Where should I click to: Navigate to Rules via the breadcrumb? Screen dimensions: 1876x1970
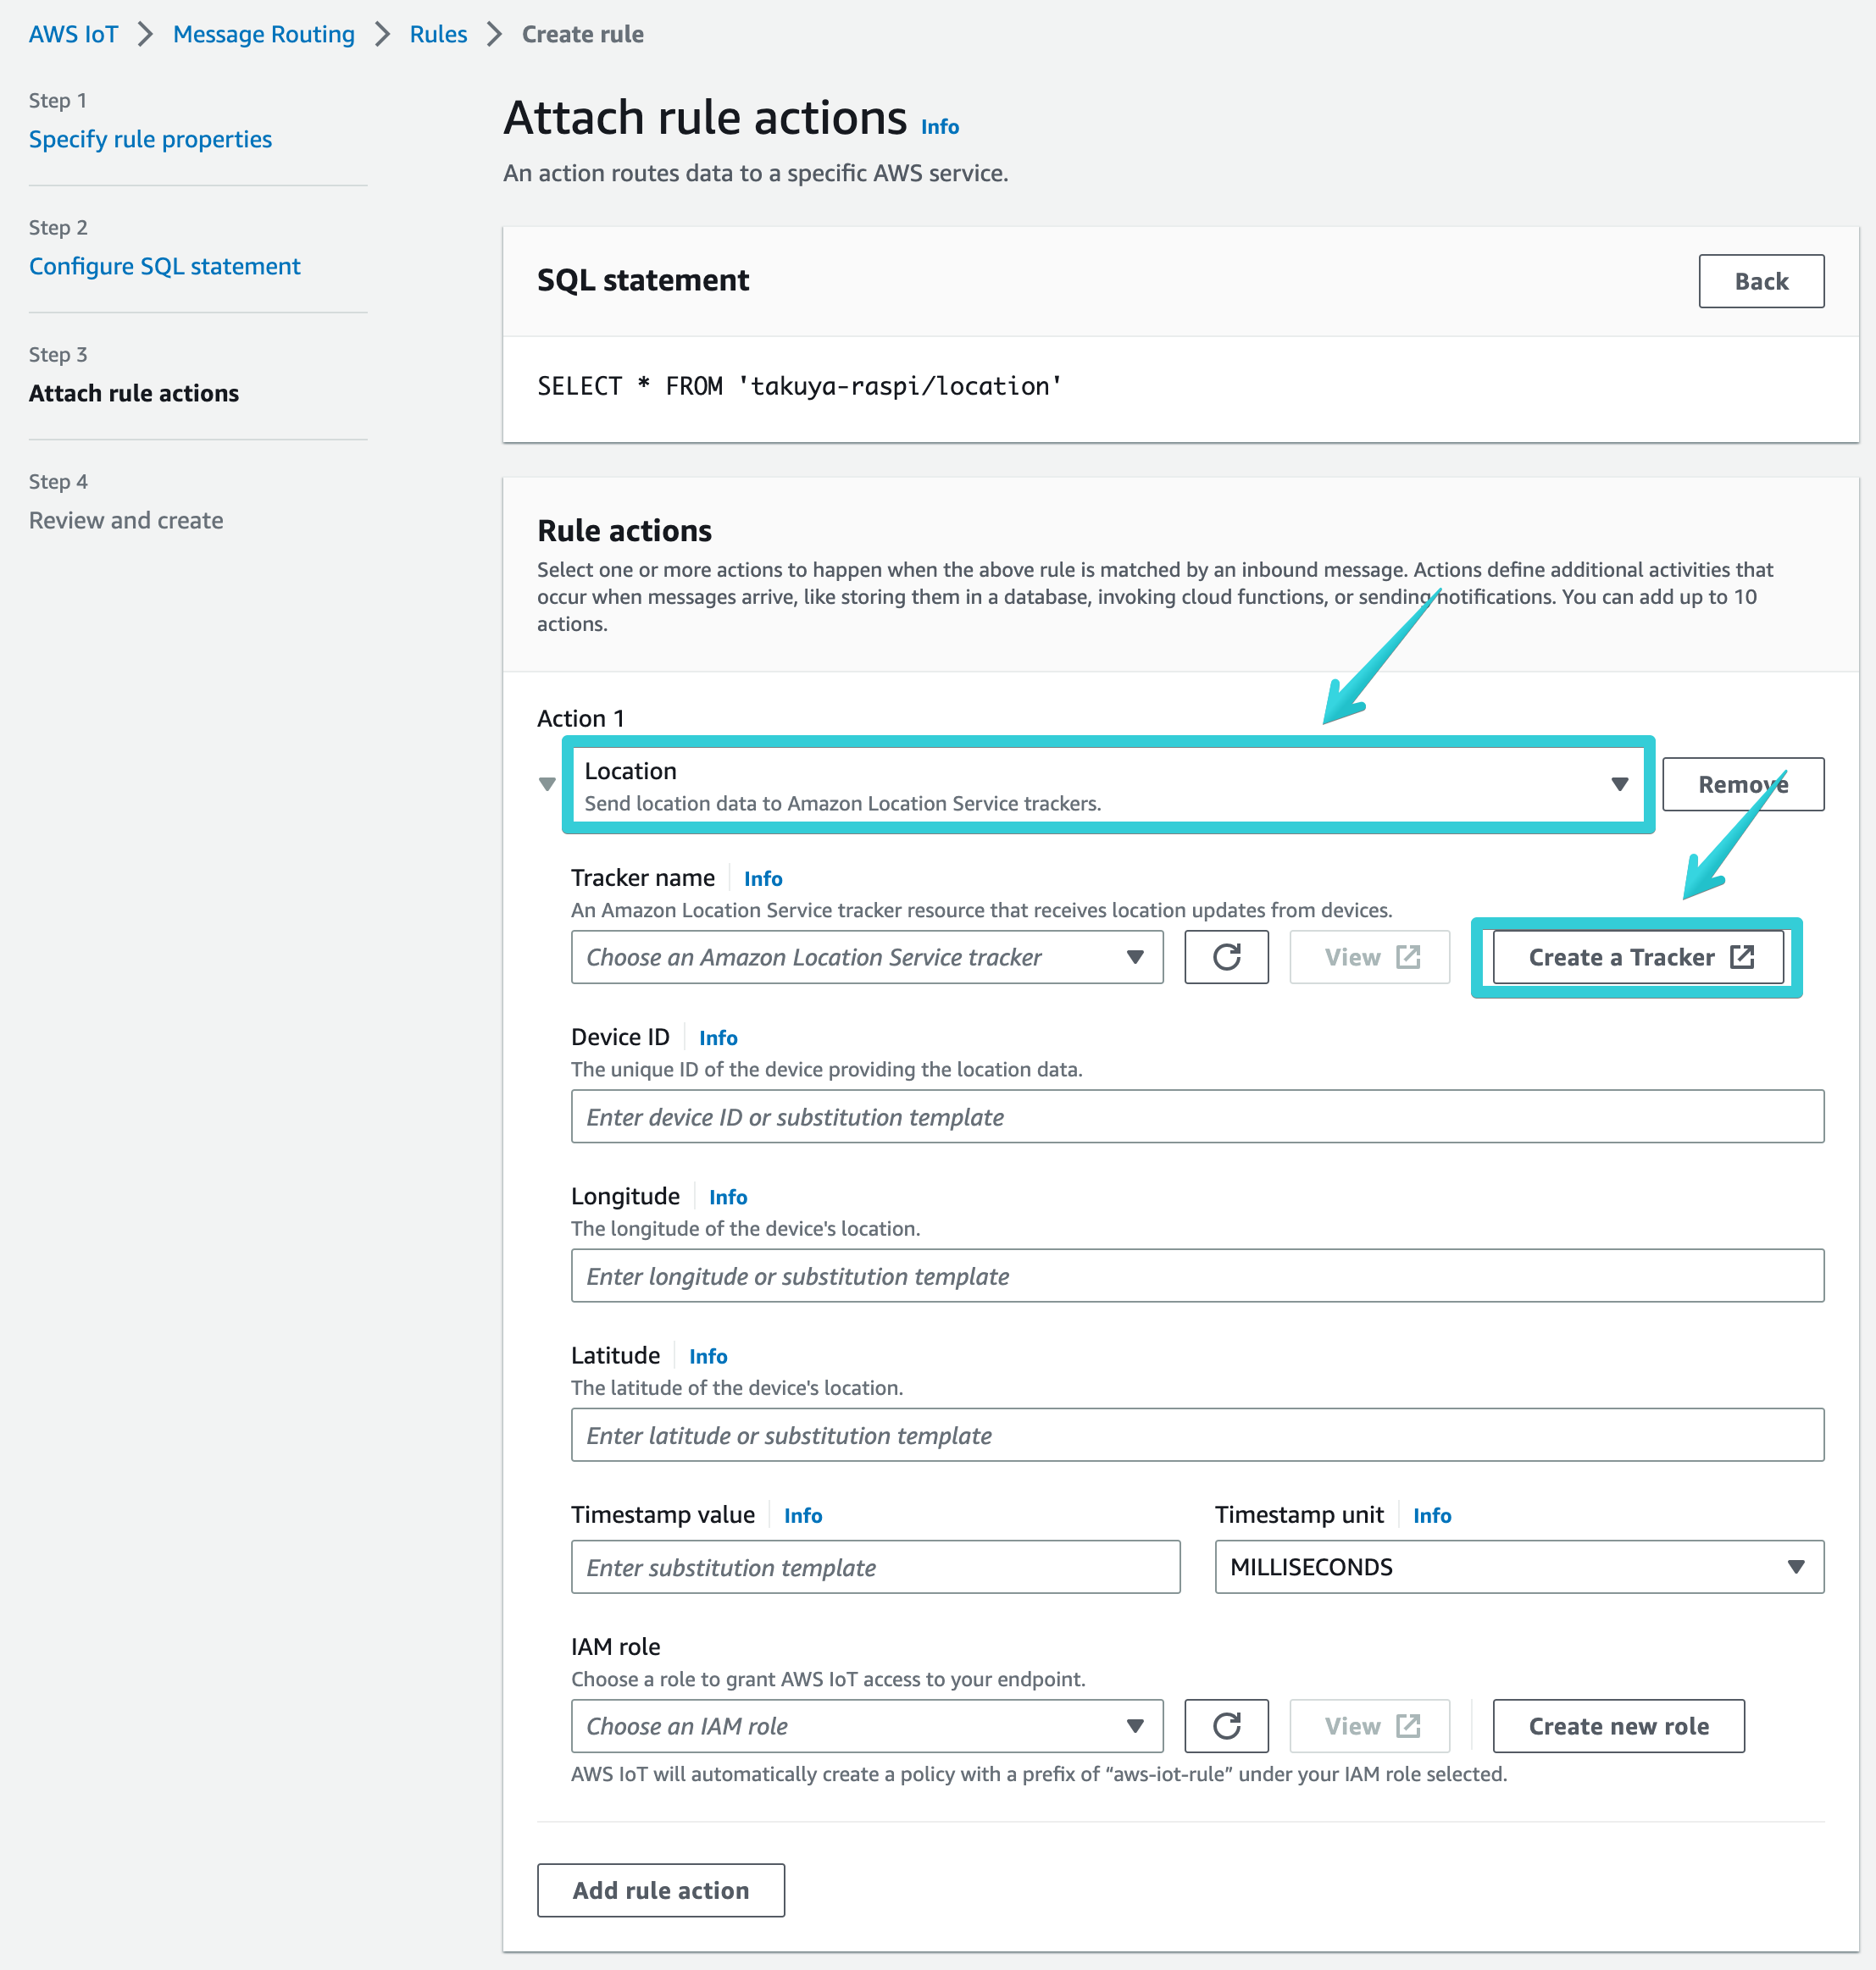point(437,33)
